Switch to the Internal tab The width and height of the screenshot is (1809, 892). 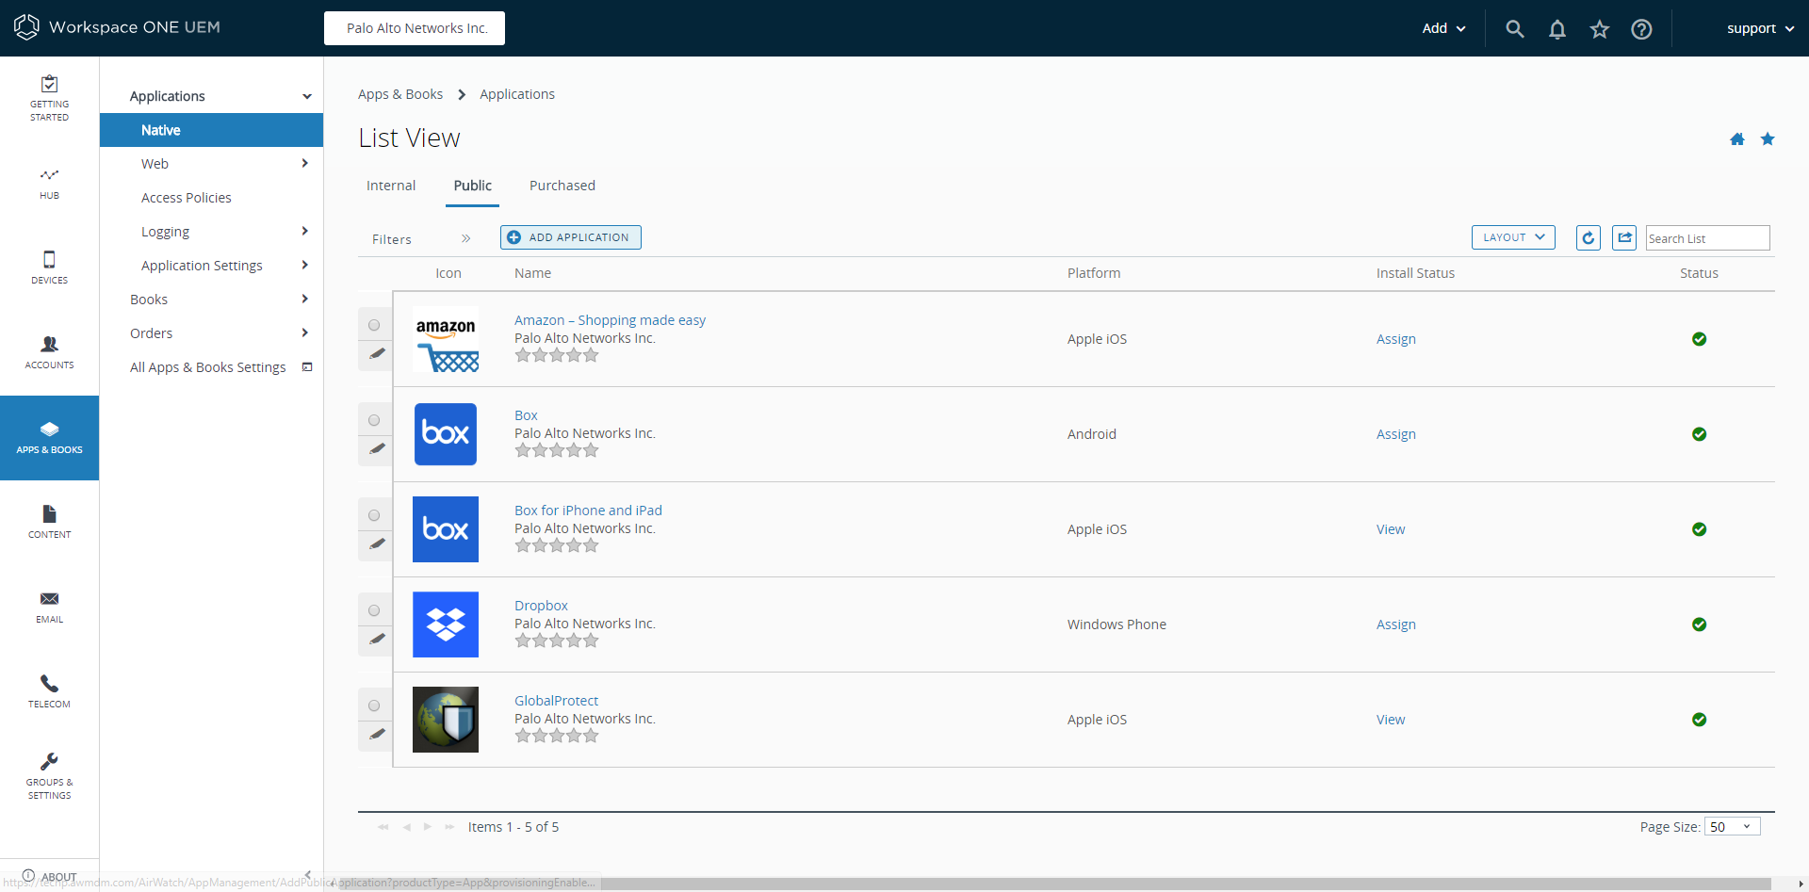(391, 186)
